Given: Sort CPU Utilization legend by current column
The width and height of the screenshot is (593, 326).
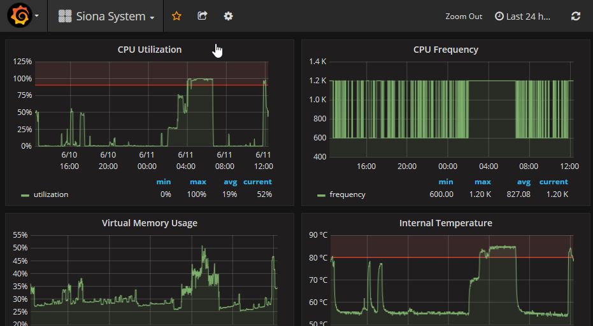Looking at the screenshot, I should (x=257, y=182).
